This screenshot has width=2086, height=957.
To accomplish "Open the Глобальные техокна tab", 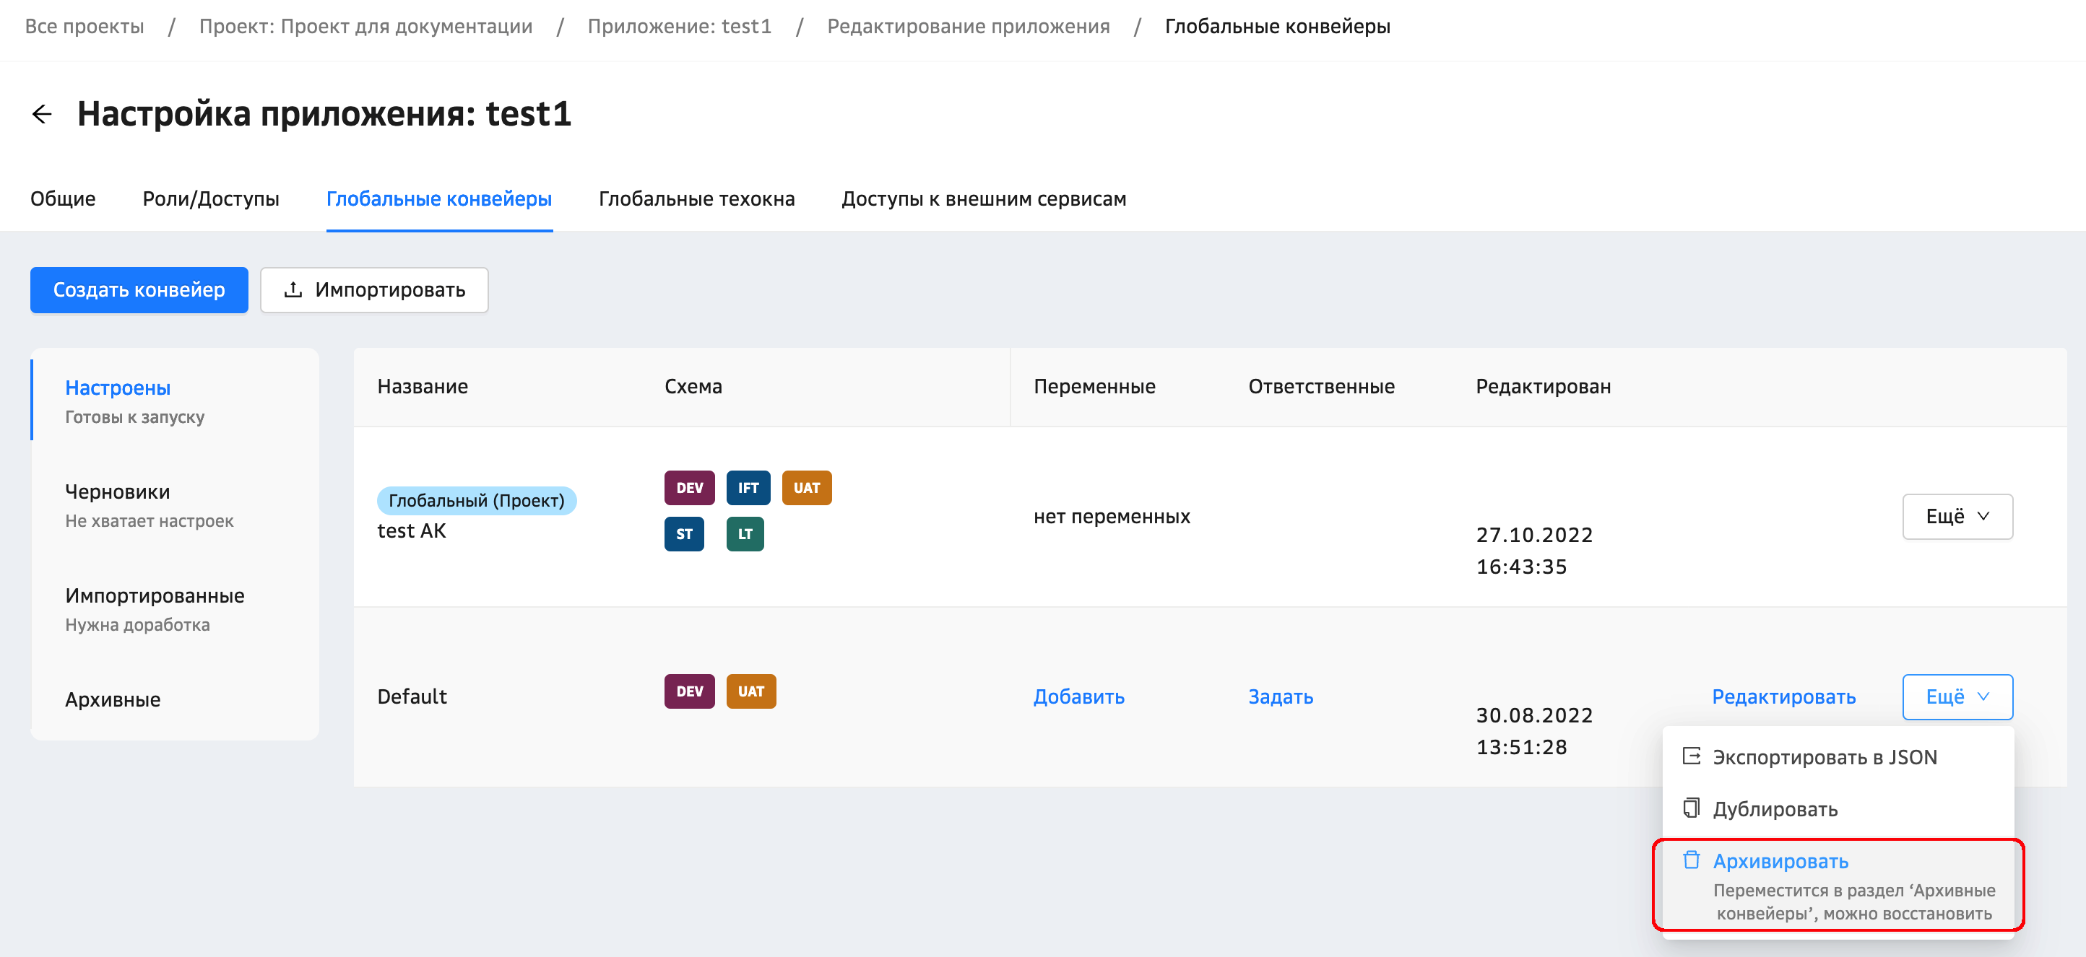I will coord(696,199).
